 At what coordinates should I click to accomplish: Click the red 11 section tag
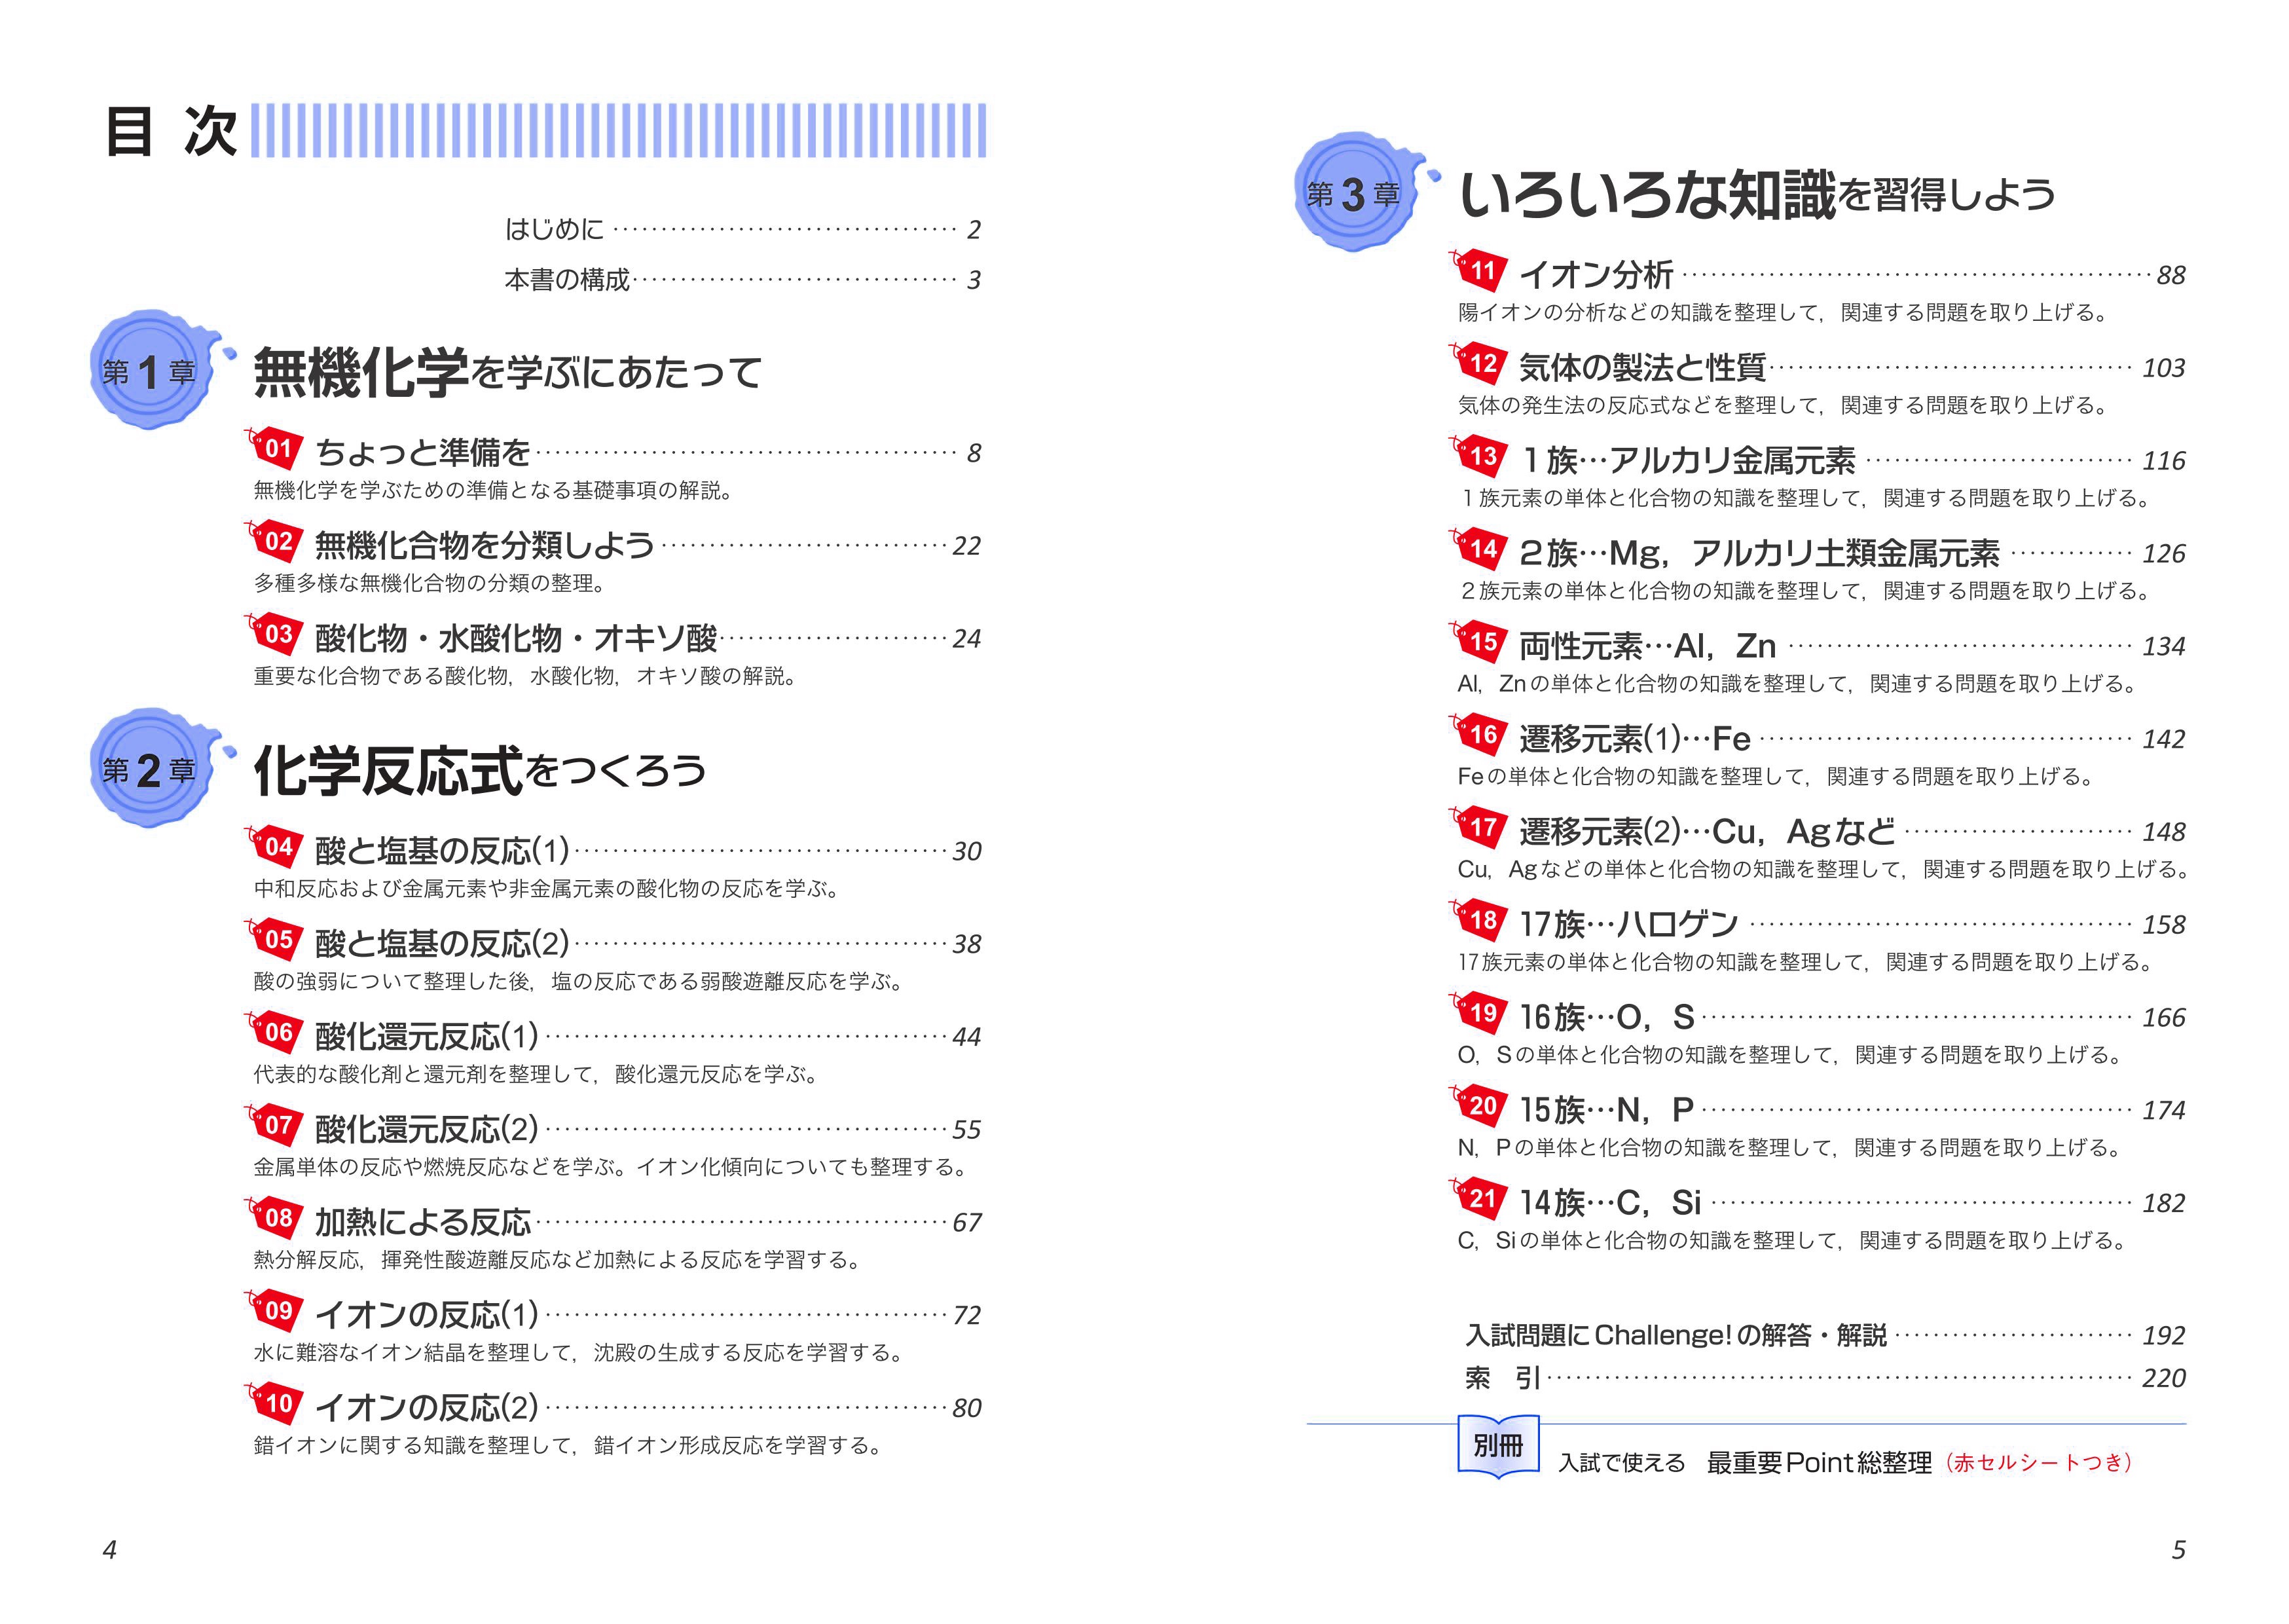click(x=1478, y=269)
